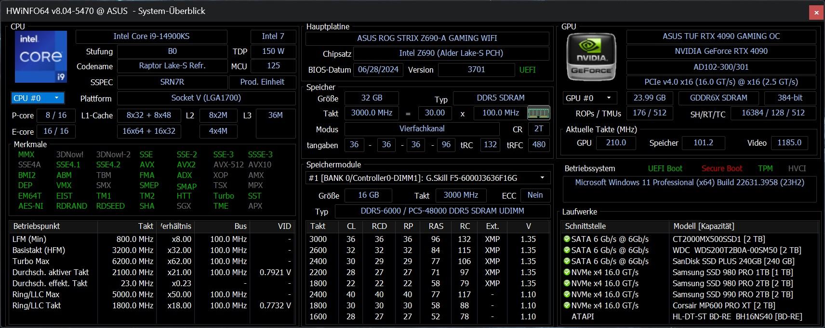Open the CPU #0 selector dropdown
825x328 pixels.
[38, 98]
